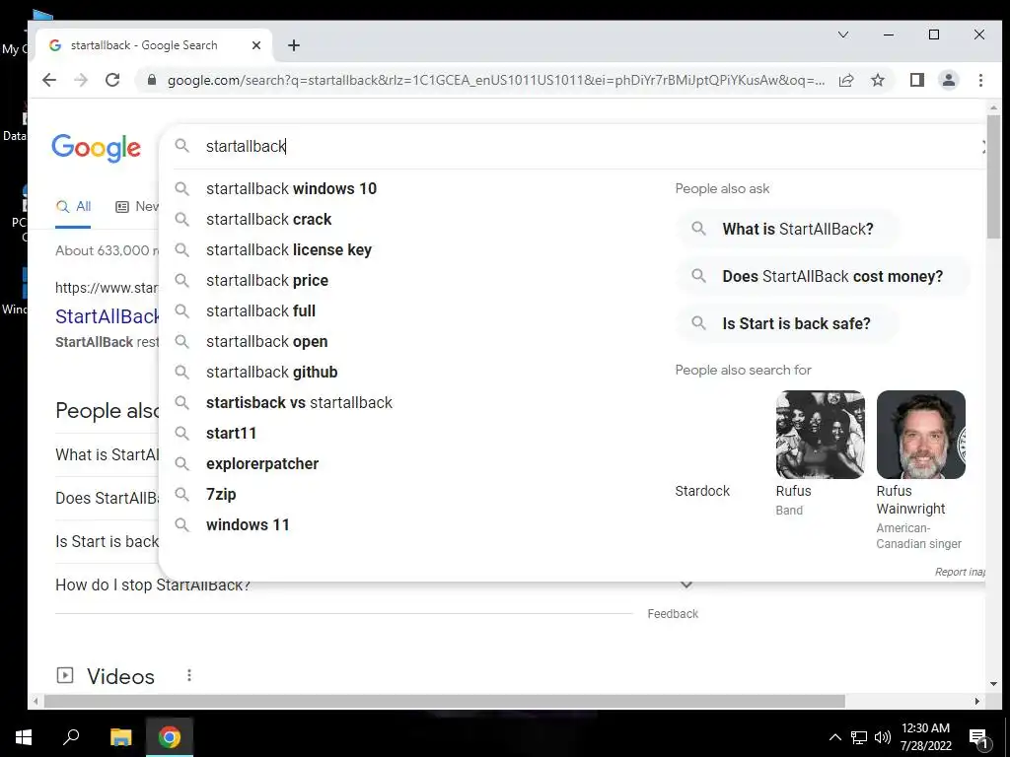Click the search box magnifier icon

click(182, 146)
